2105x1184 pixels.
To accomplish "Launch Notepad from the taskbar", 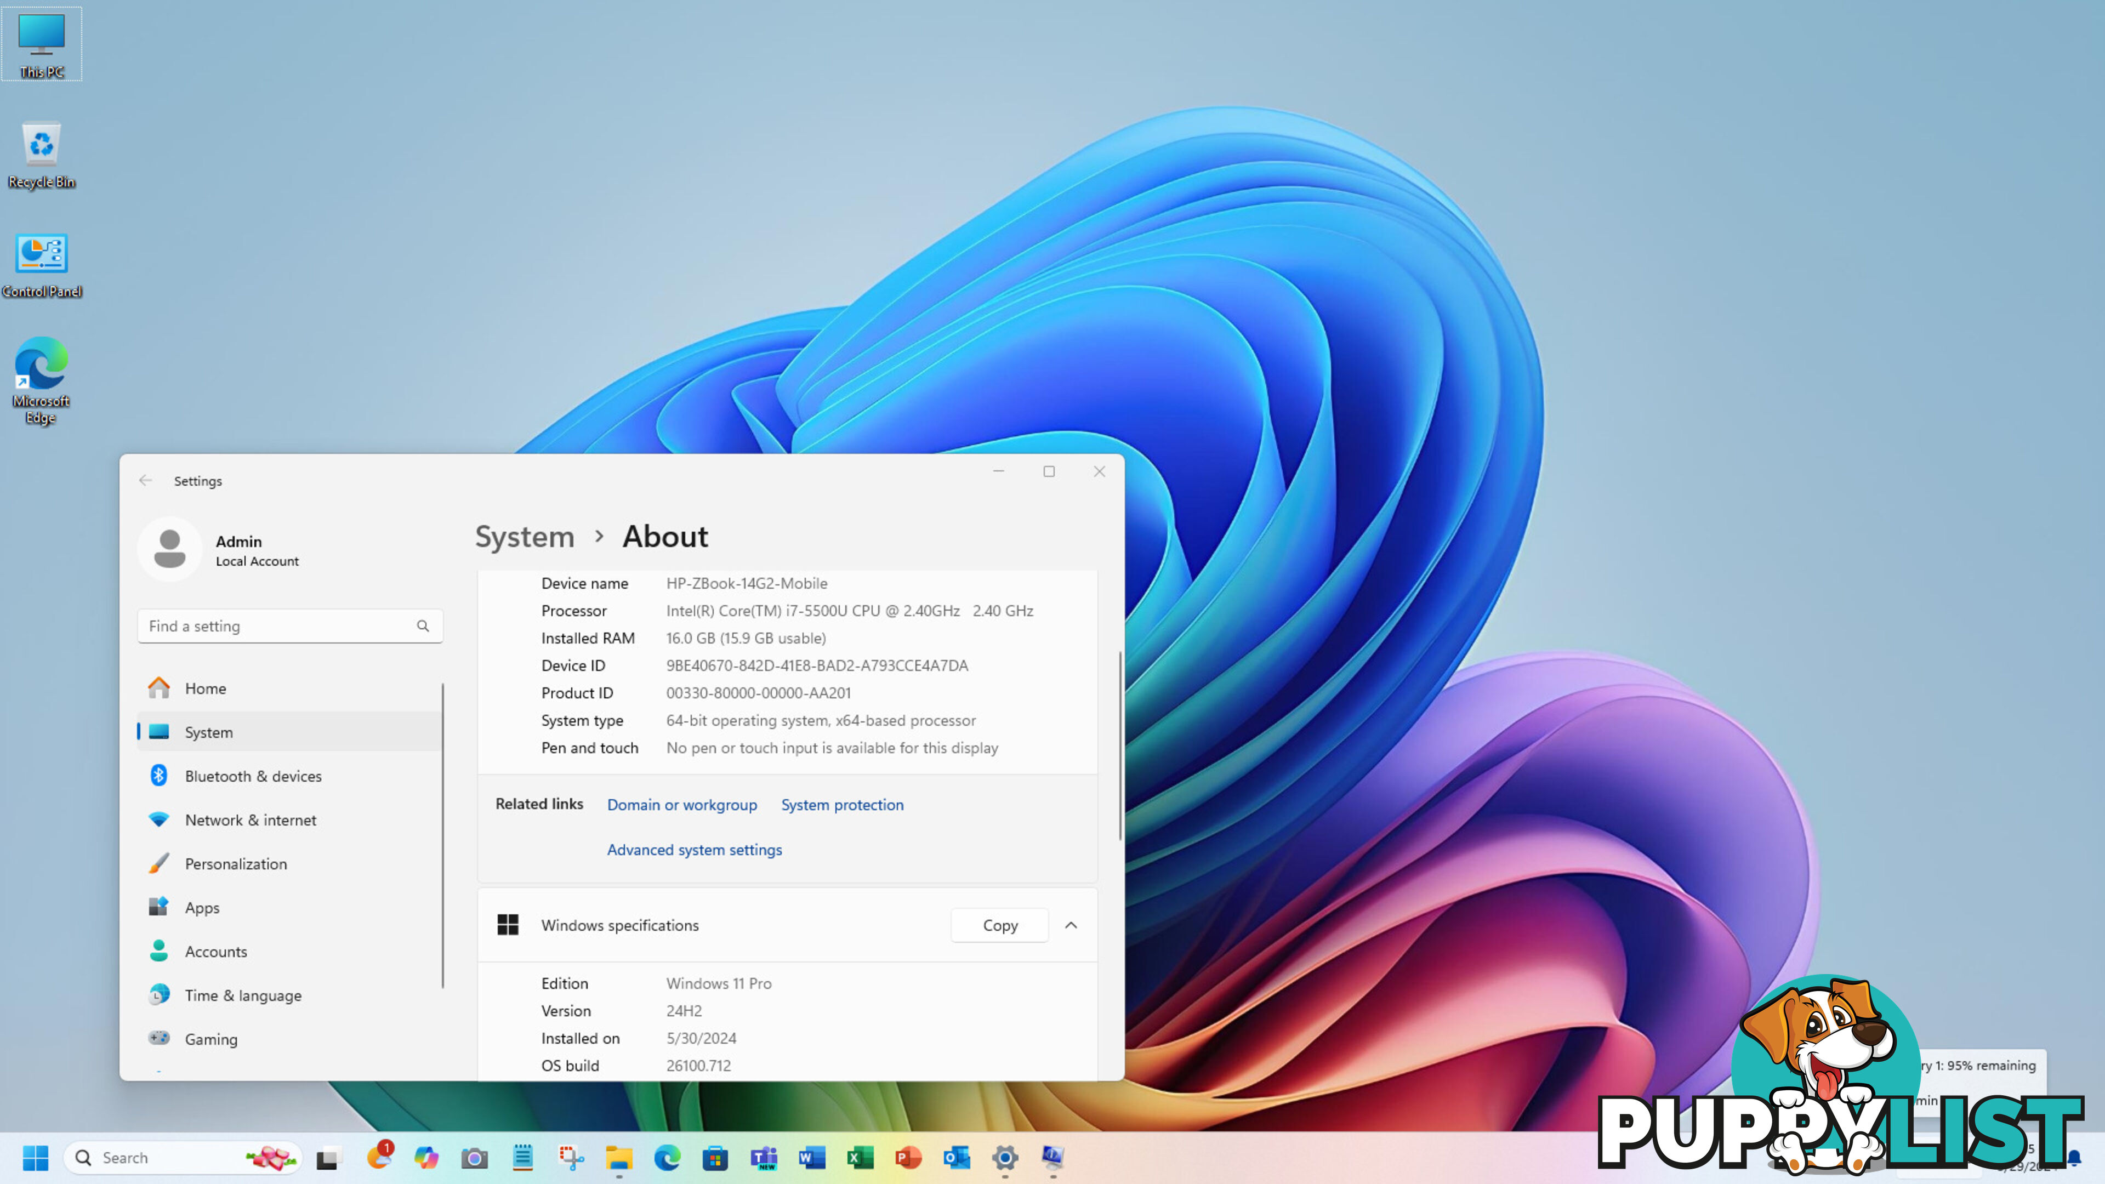I will pyautogui.click(x=522, y=1157).
